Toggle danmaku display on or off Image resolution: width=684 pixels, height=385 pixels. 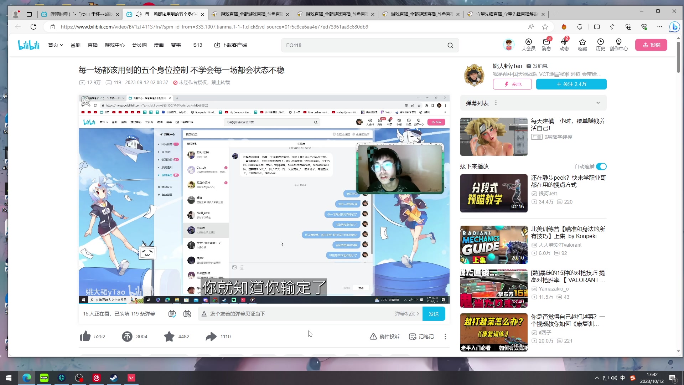pos(172,314)
